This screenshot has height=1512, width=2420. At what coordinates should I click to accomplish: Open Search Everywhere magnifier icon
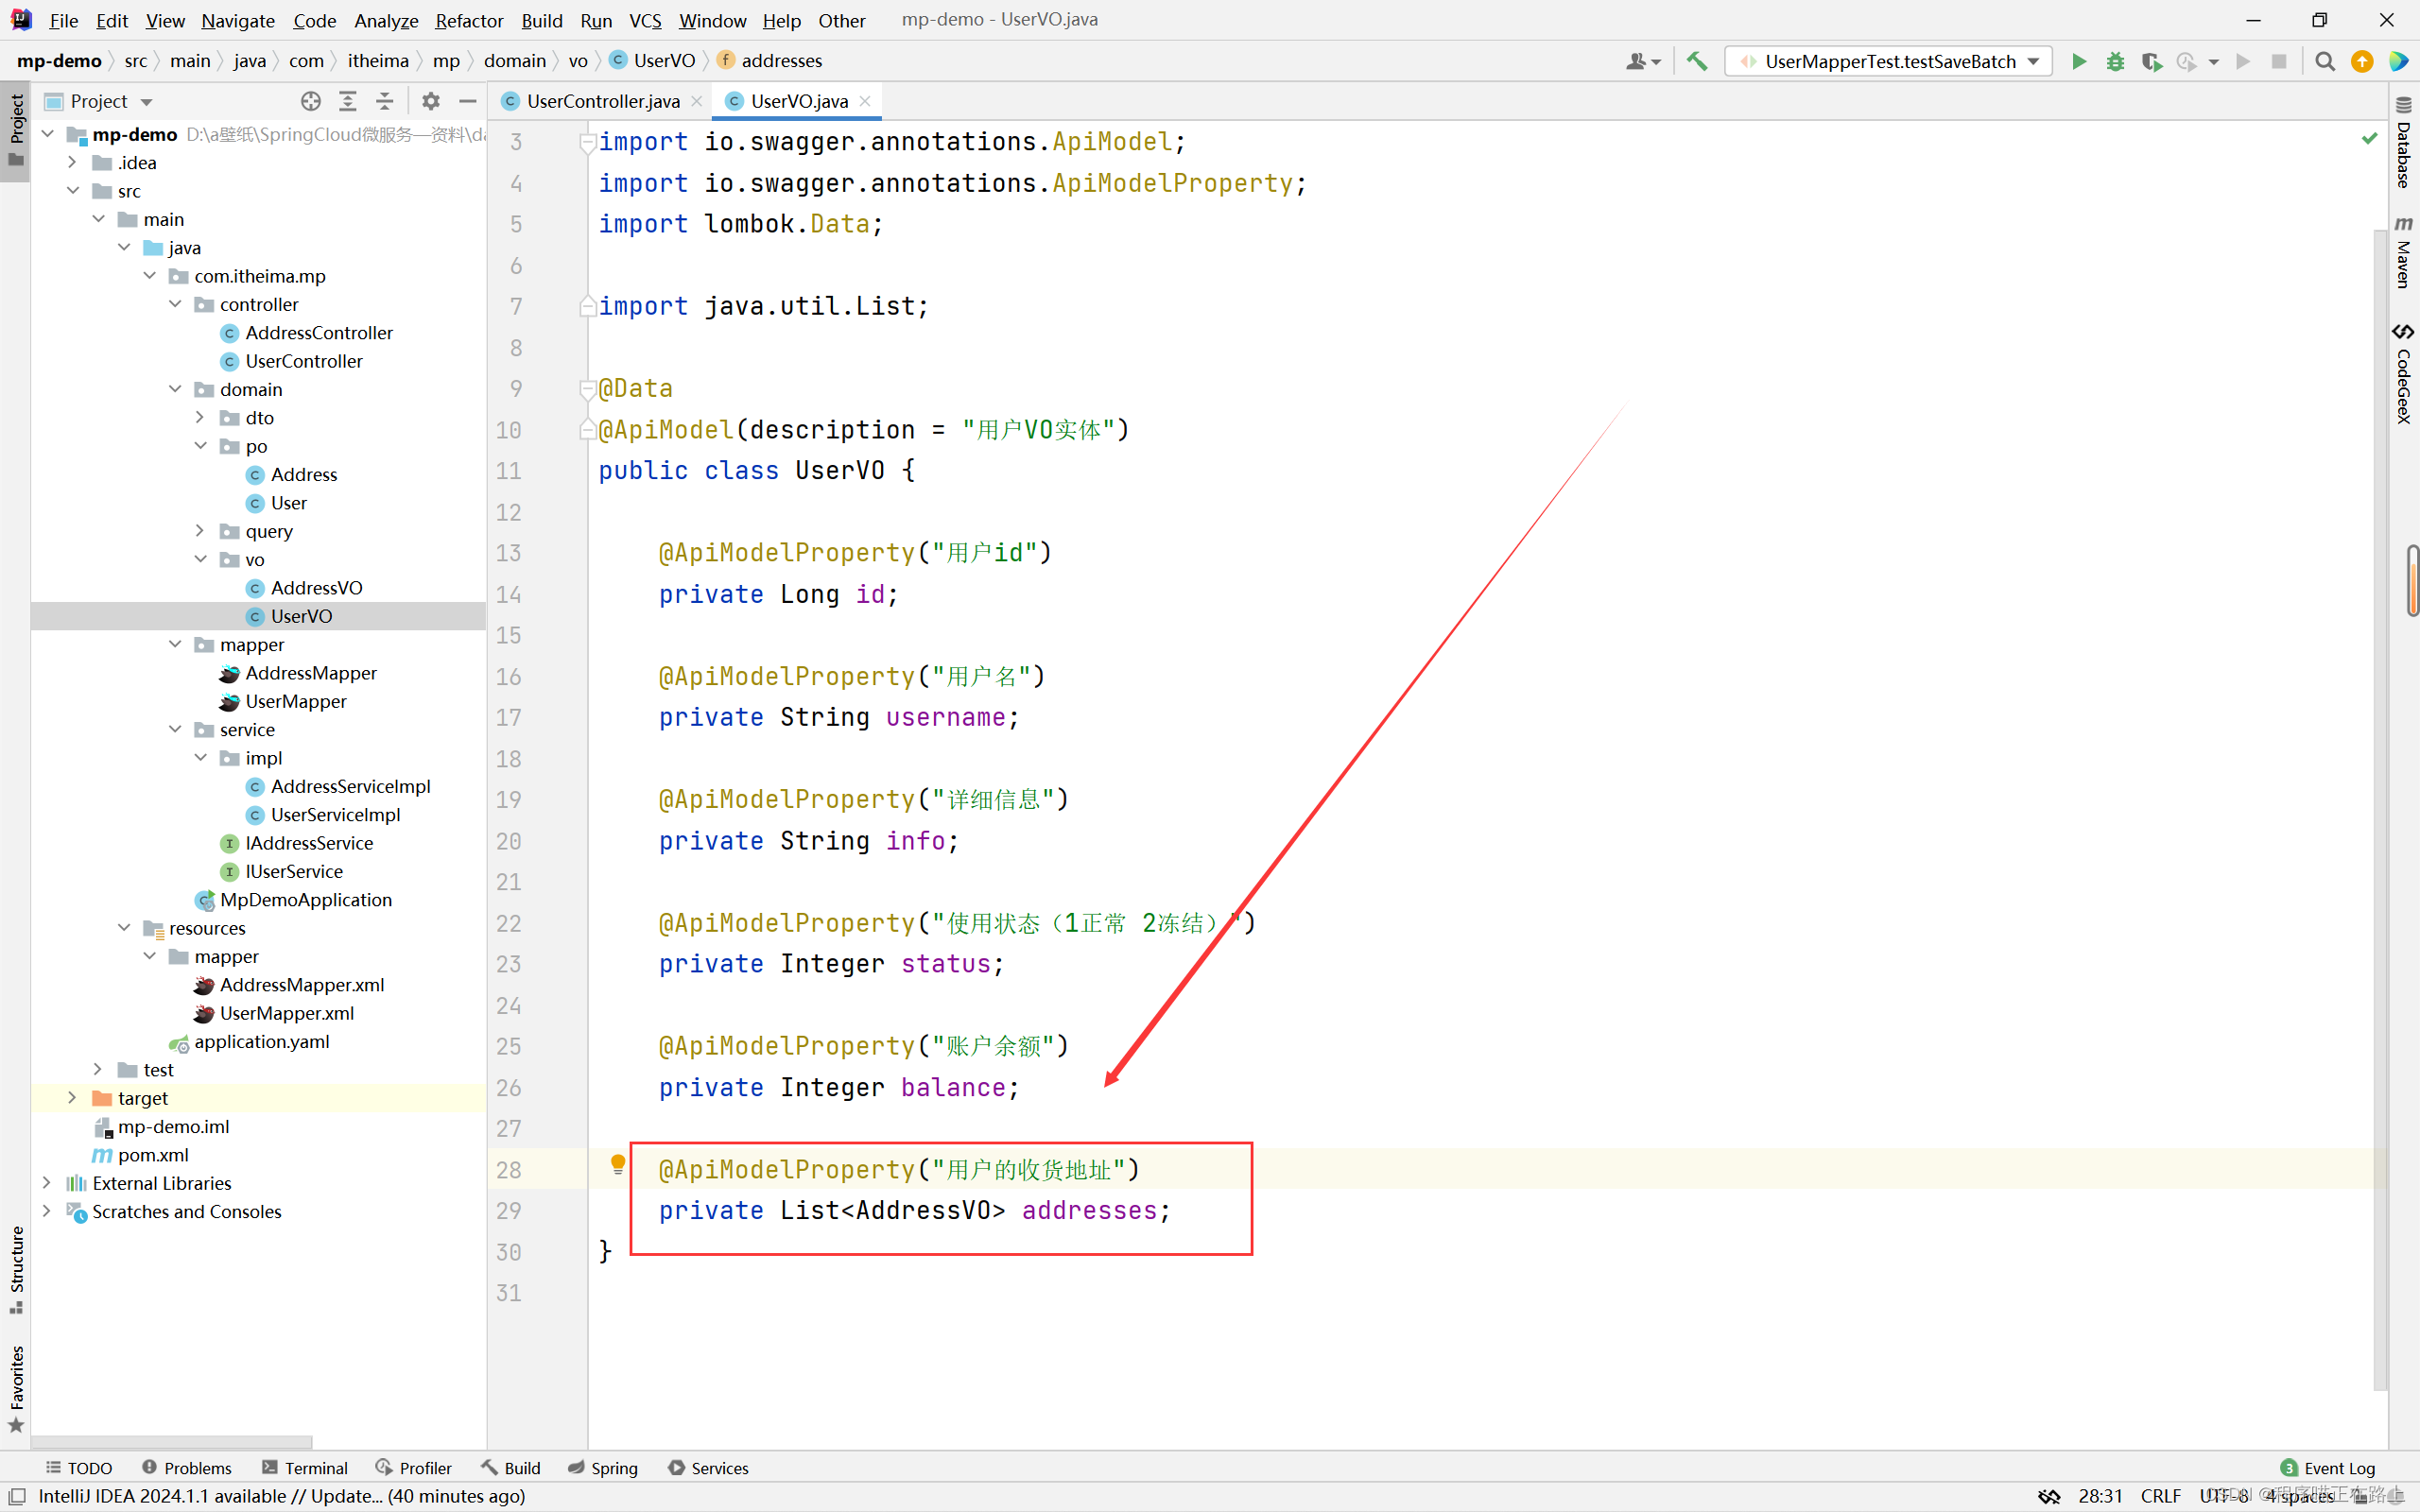2325,61
